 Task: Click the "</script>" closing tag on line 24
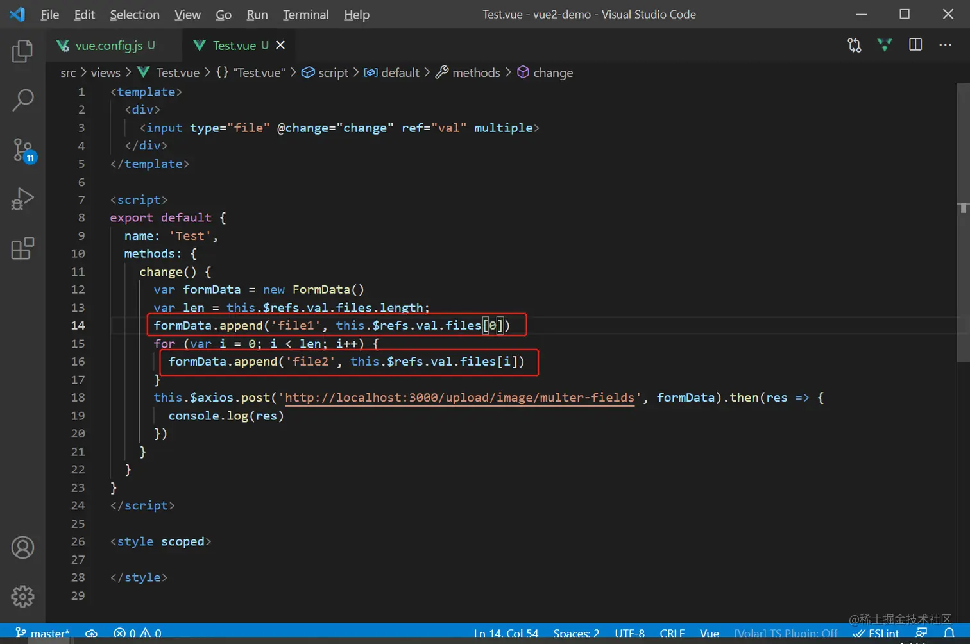[142, 505]
